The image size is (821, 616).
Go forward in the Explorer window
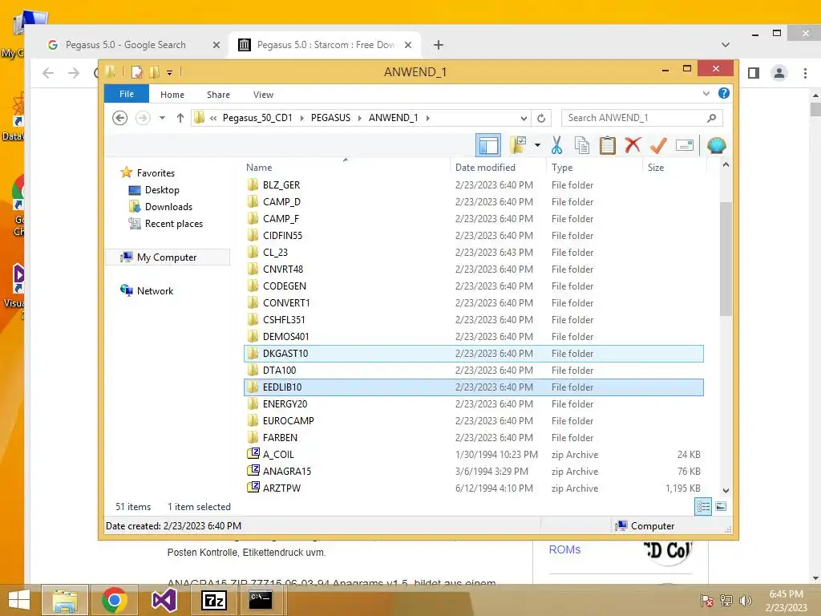[x=143, y=118]
